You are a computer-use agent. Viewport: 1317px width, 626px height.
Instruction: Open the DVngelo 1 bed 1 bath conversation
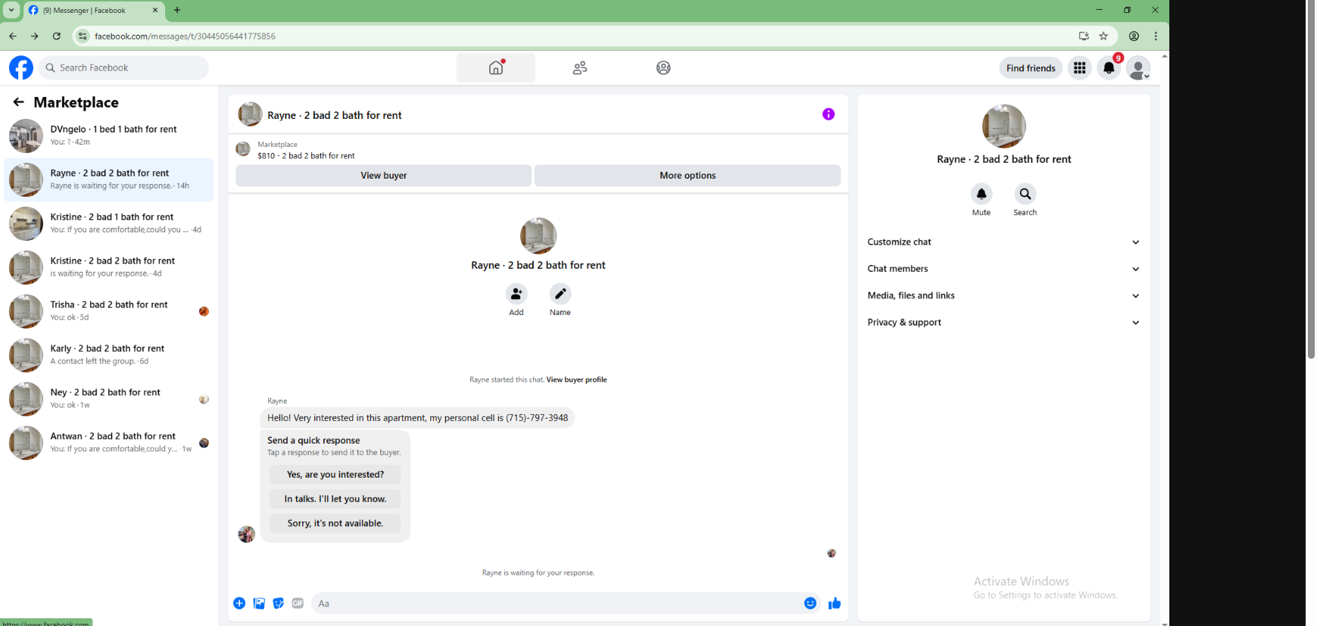tap(110, 135)
